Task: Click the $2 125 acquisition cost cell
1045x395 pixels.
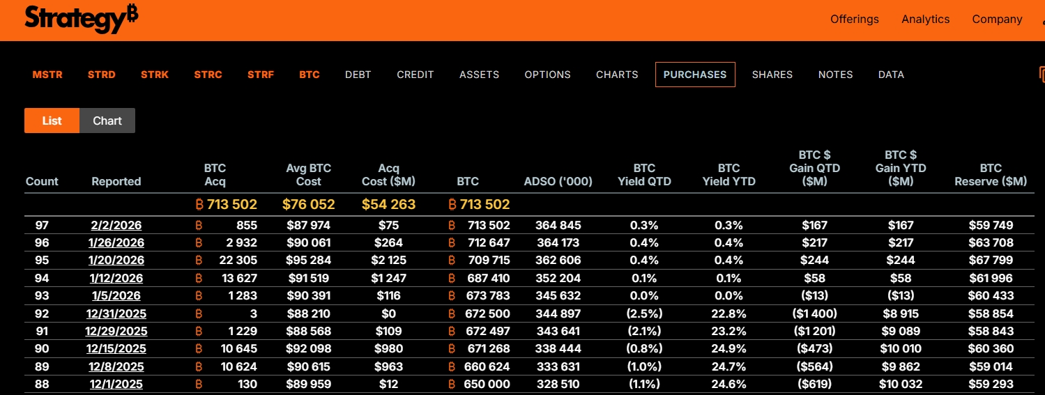Action: [388, 260]
